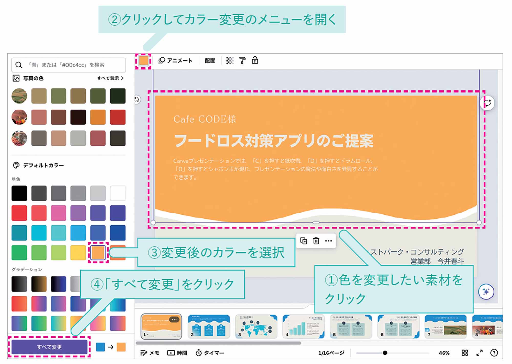Adjust the zoom slider handle

tap(385, 353)
